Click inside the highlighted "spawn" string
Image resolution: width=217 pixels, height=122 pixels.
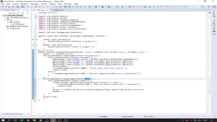tap(88, 79)
